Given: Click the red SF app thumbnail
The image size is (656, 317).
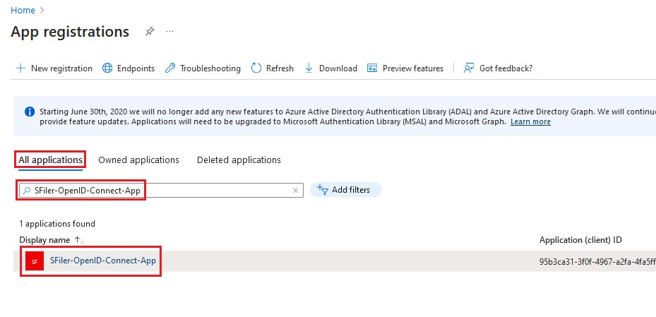Looking at the screenshot, I should 35,261.
